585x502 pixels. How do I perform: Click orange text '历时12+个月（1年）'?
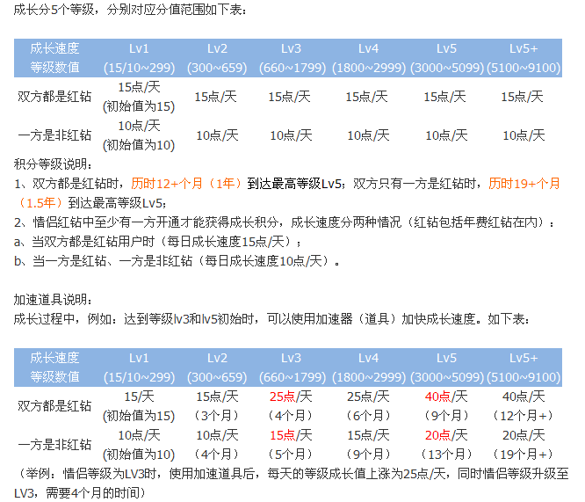186,184
